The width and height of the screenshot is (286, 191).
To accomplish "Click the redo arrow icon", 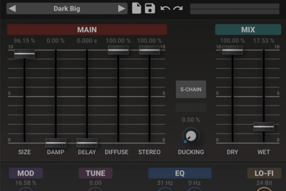I will click(x=178, y=8).
